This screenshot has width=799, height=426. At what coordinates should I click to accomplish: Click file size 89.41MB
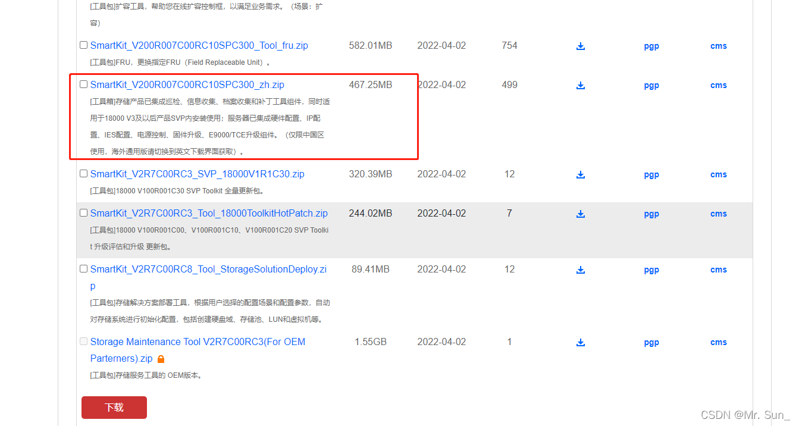[371, 270]
